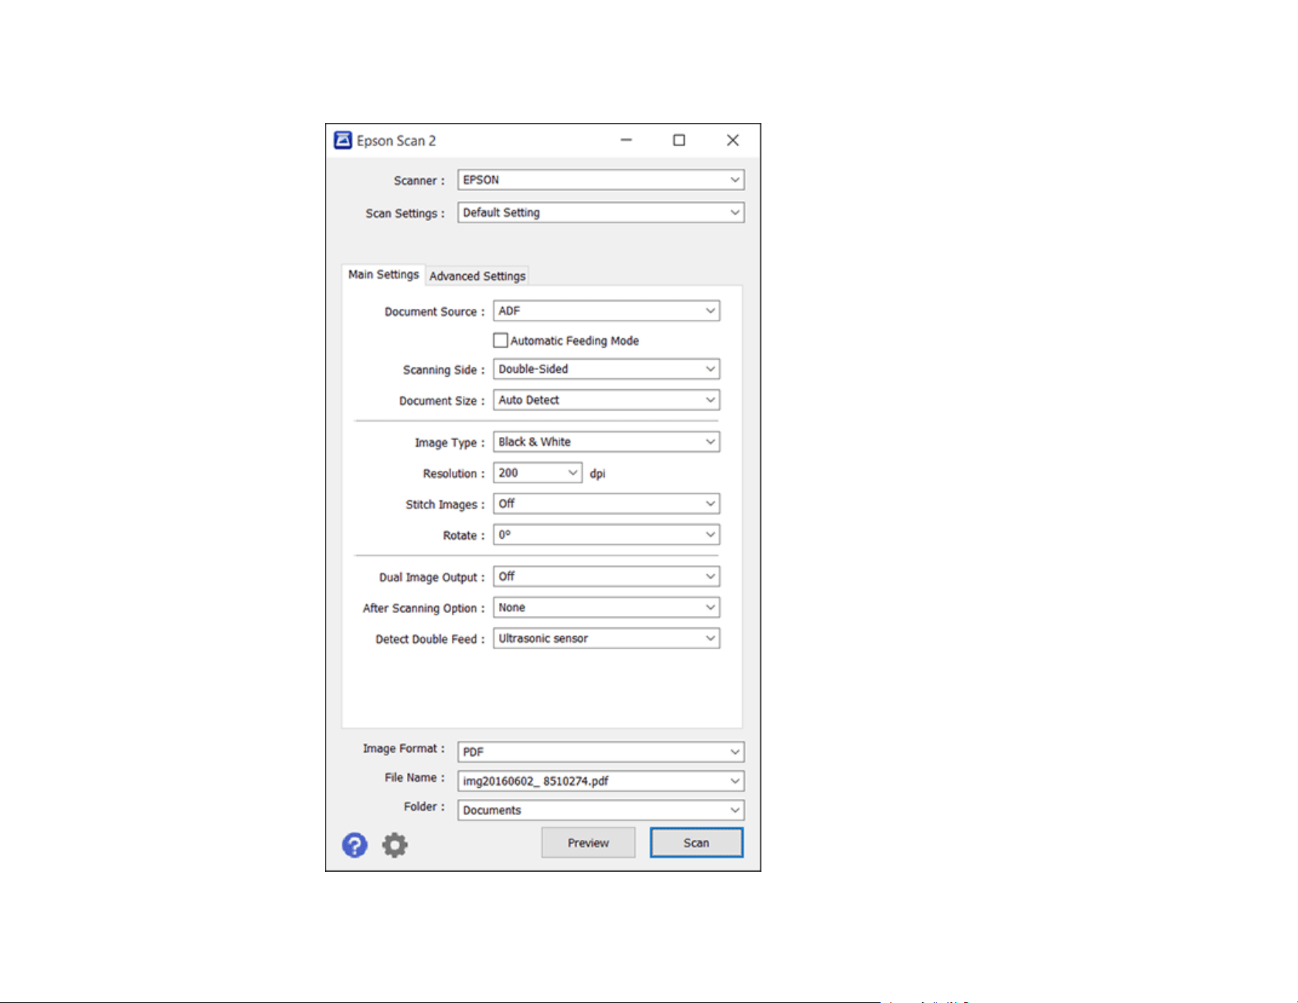
Task: Open the Help question mark icon
Action: pyautogui.click(x=355, y=845)
